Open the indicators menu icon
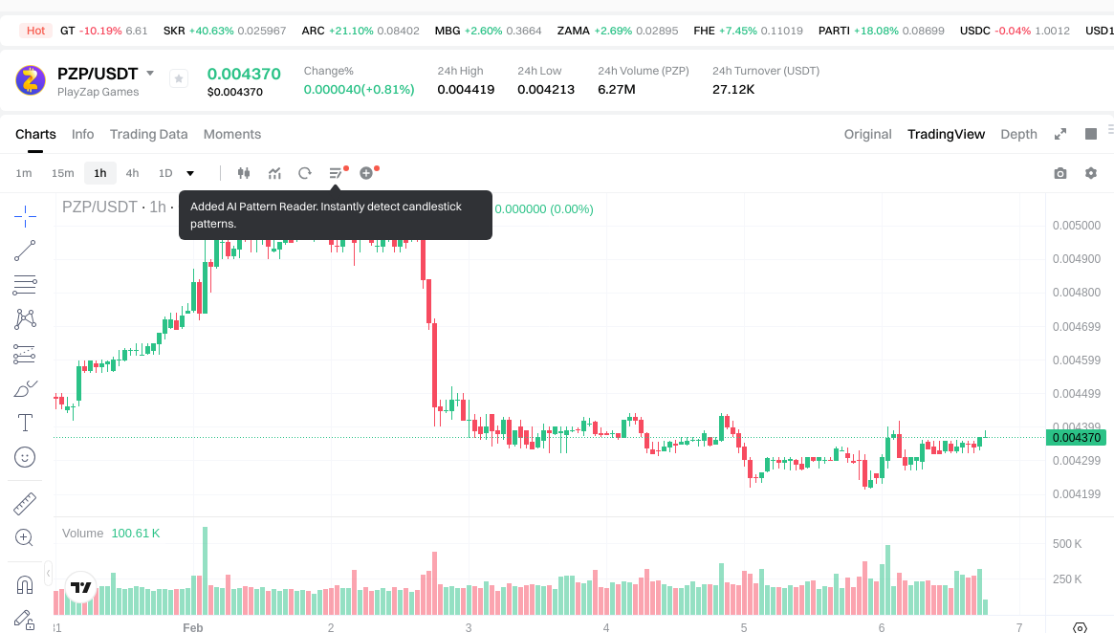This screenshot has width=1114, height=633. click(274, 173)
